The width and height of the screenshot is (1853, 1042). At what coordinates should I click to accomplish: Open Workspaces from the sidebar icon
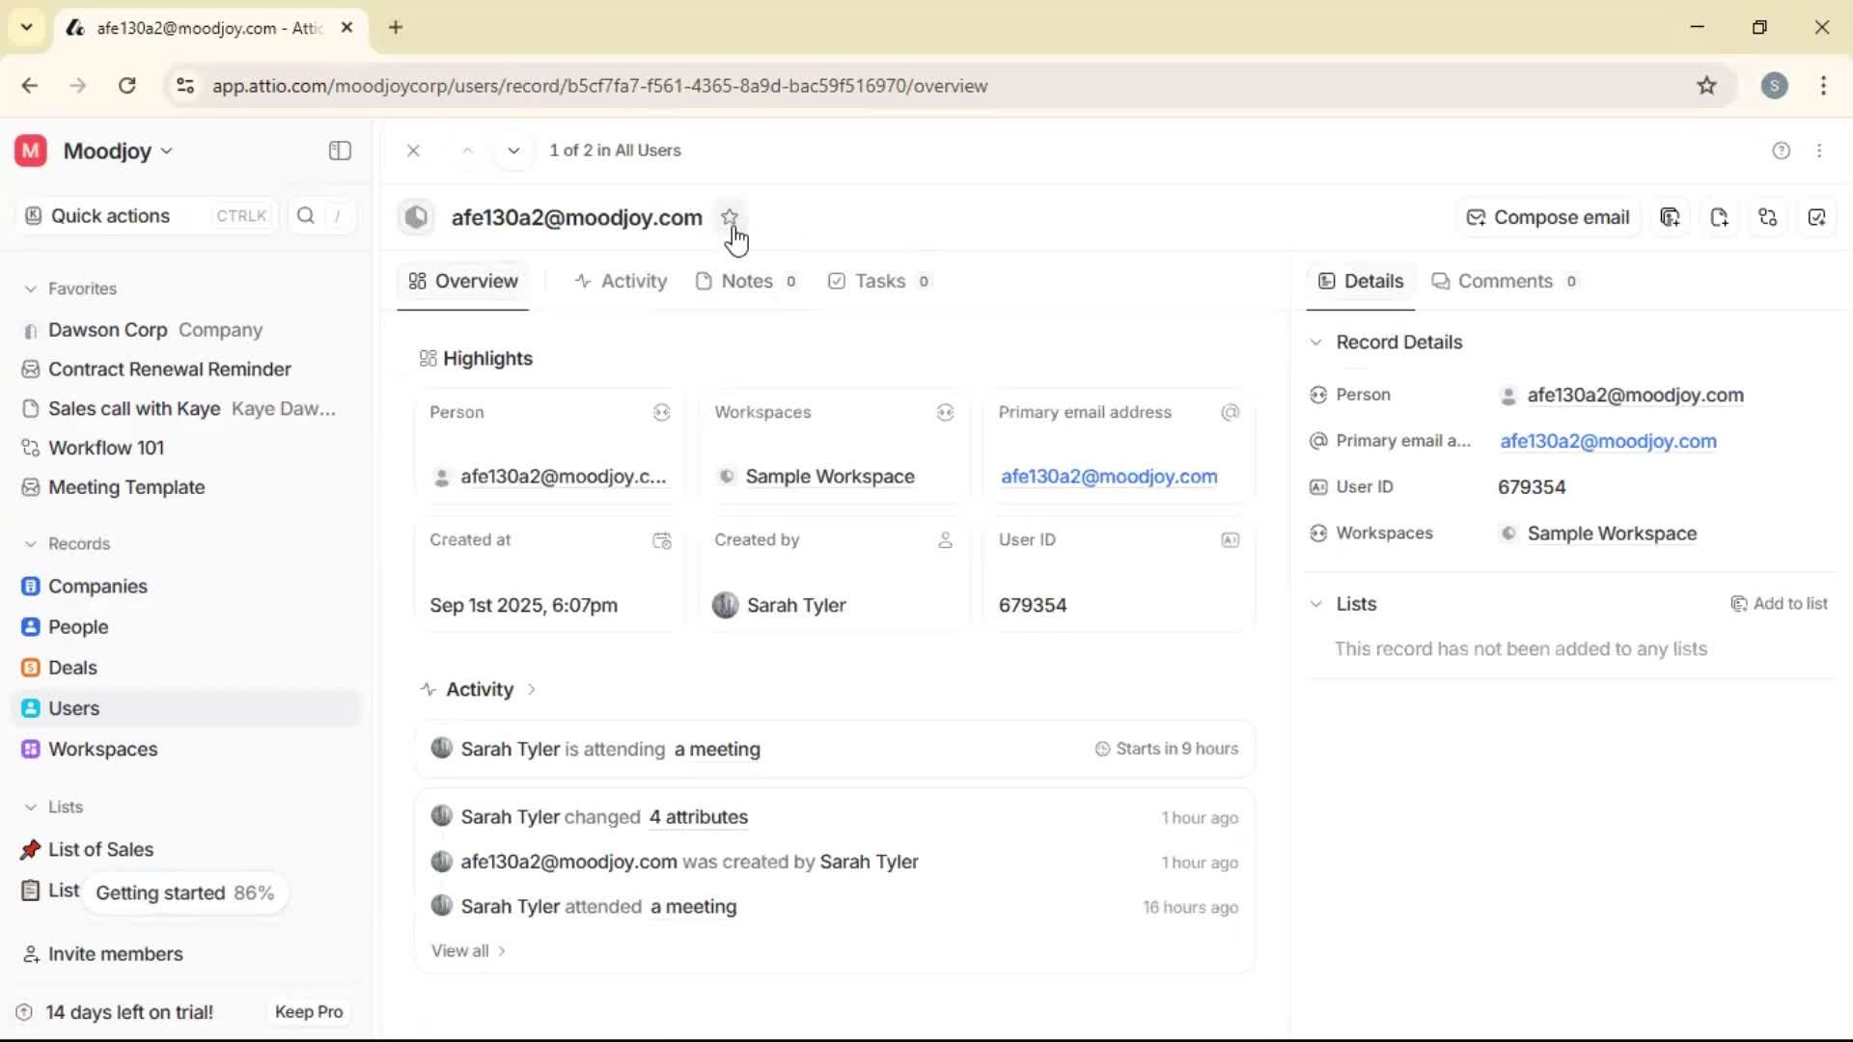[31, 749]
